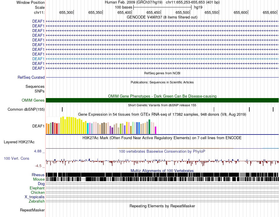279x217 pixels.
Task: Click the 655,500 position on chr11 ruler
Action: [x=182, y=13]
